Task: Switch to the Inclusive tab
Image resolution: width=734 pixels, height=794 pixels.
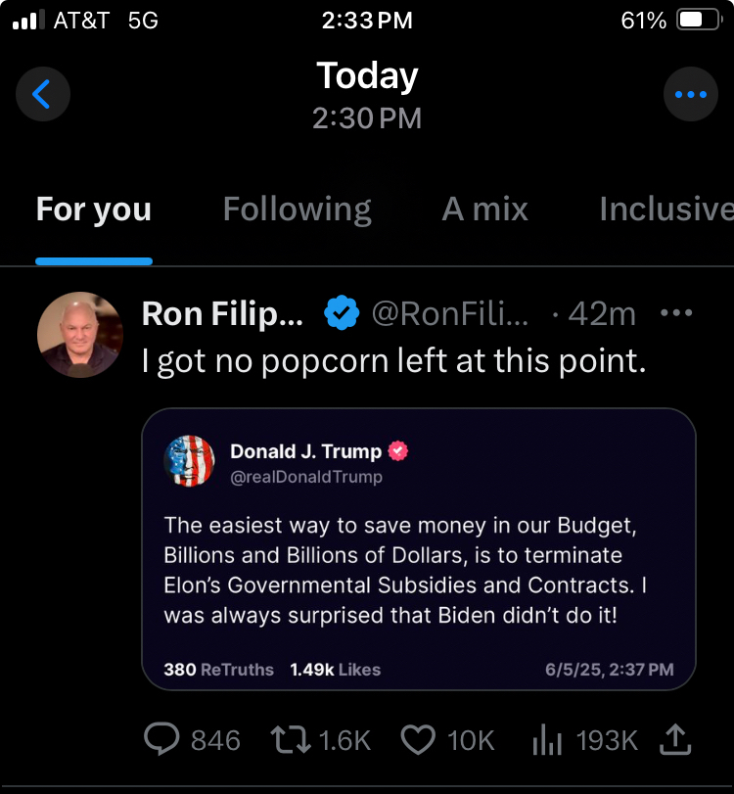Action: [665, 210]
